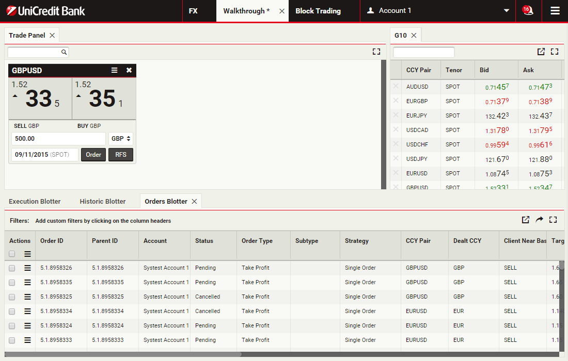Viewport: 568px width, 361px height.
Task: Open GBPUSD tile options menu
Action: [x=115, y=70]
